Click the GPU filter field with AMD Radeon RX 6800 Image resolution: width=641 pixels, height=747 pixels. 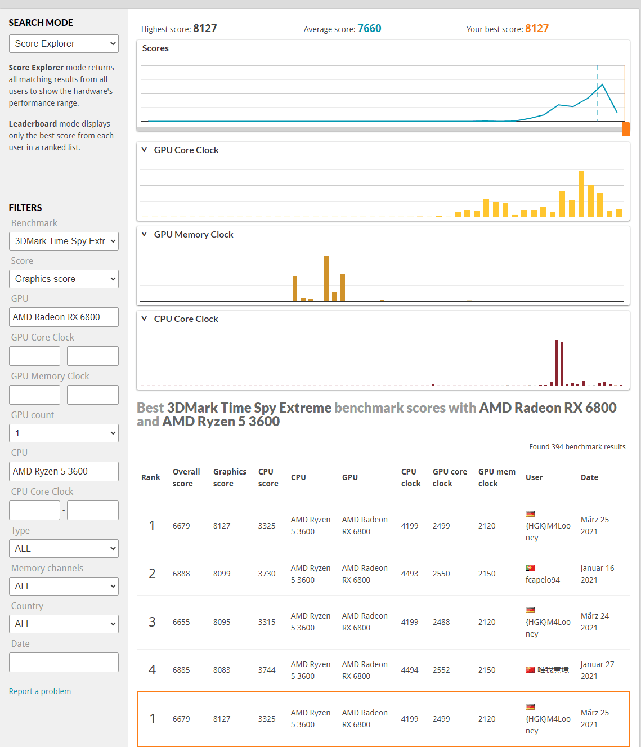click(x=64, y=317)
